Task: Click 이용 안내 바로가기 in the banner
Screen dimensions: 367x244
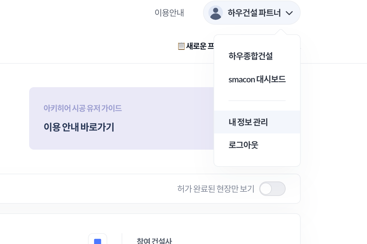Action: (79, 127)
